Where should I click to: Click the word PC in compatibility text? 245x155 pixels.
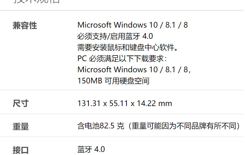pyautogui.click(x=82, y=59)
